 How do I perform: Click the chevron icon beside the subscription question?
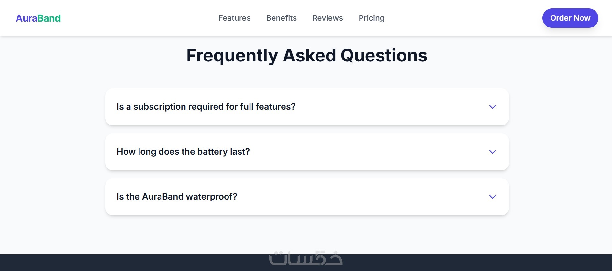[492, 107]
